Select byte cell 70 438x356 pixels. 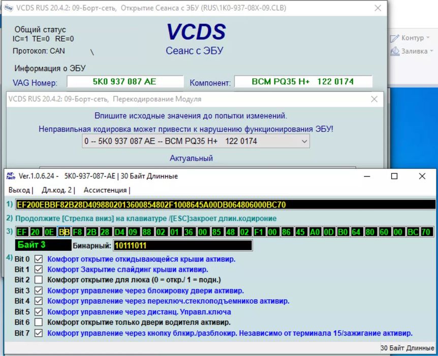pos(427,232)
